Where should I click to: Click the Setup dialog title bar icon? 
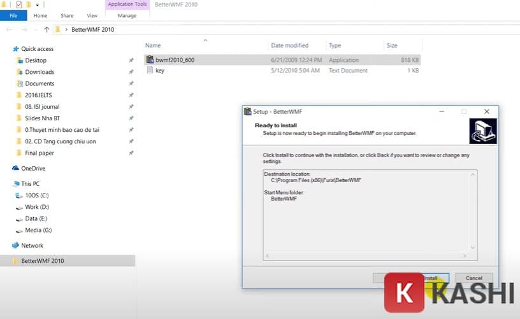tap(248, 111)
